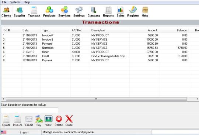Click the English language status label
This screenshot has height=135, width=199.
[24, 132]
